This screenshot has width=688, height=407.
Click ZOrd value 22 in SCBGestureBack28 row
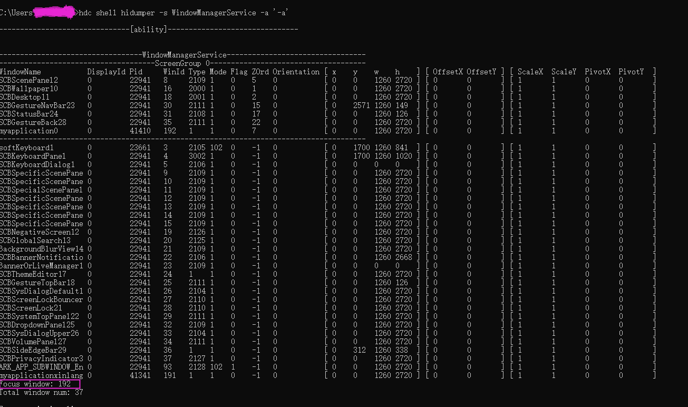click(256, 122)
